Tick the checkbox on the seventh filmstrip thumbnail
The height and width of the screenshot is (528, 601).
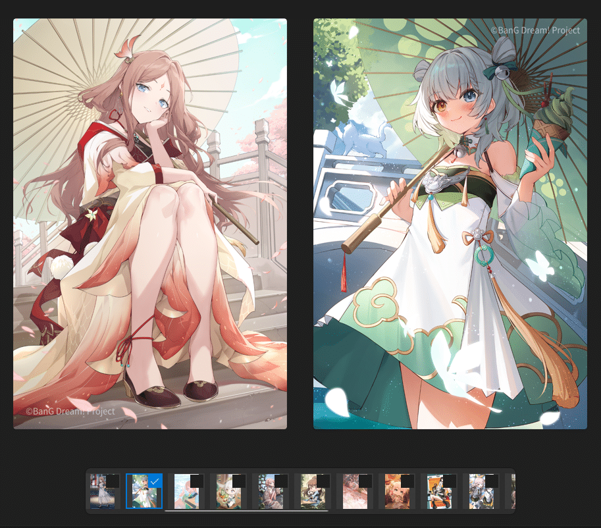[x=365, y=481]
